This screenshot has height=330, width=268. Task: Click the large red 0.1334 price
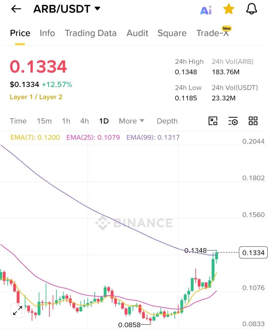[x=38, y=67]
